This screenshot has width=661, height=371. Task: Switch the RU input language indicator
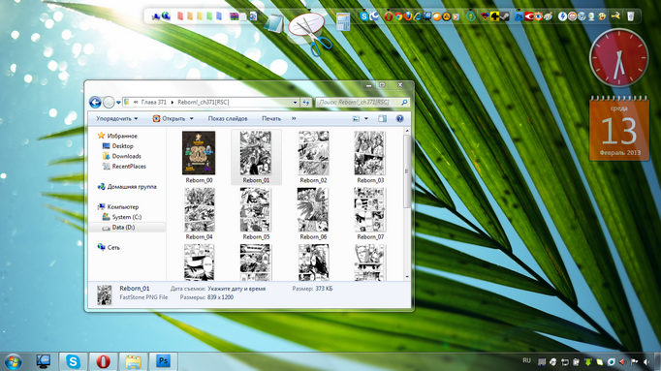(526, 361)
